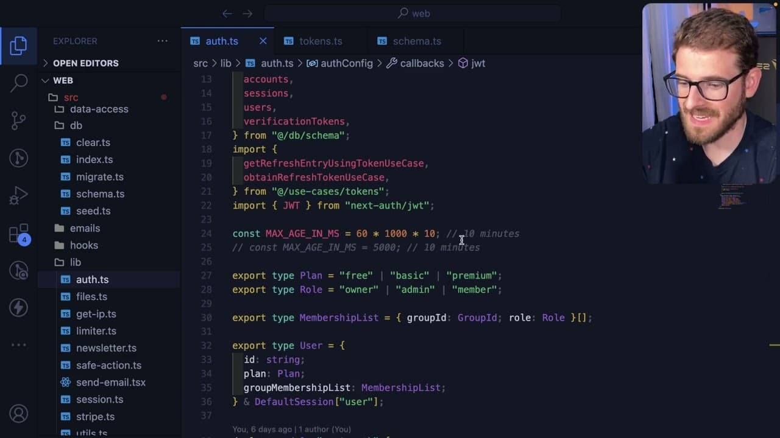Click the git blame codelens 'You, 6 days ago'

click(x=291, y=429)
